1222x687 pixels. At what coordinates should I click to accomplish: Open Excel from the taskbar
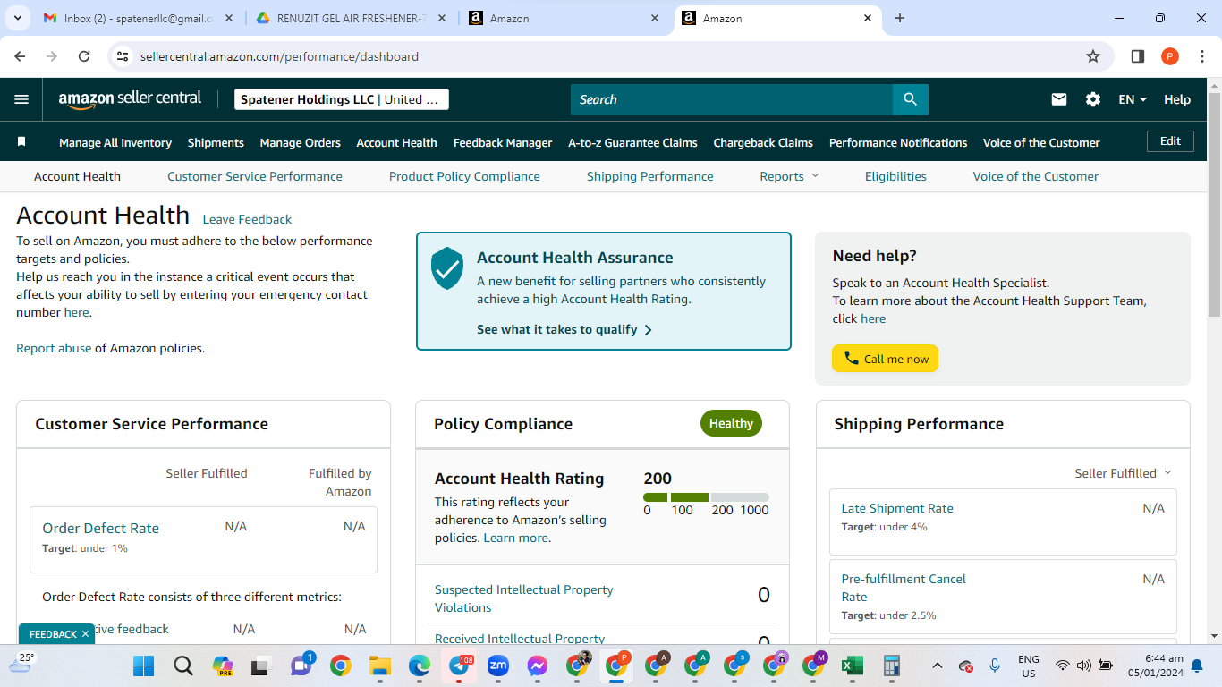click(x=852, y=666)
